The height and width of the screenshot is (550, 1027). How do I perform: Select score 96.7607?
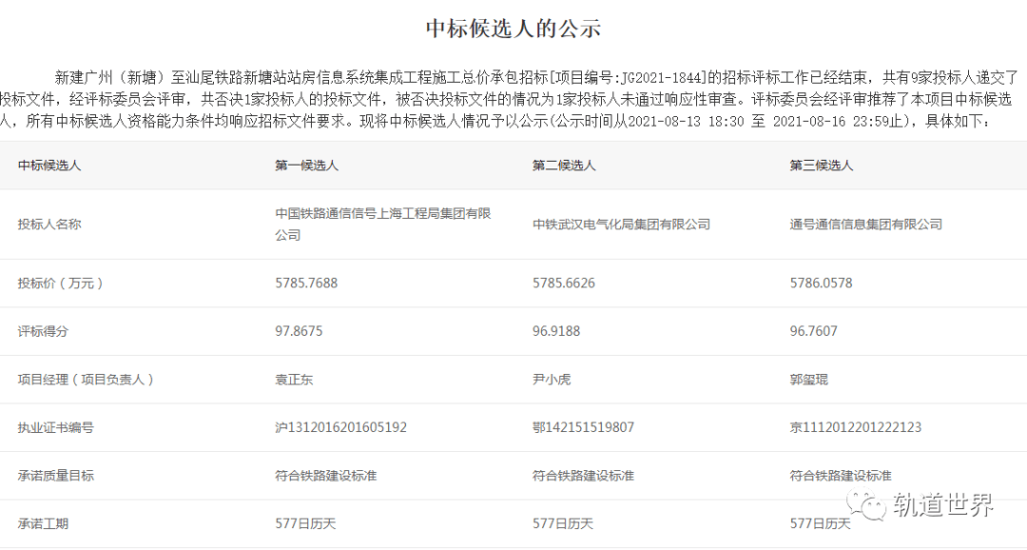(813, 331)
